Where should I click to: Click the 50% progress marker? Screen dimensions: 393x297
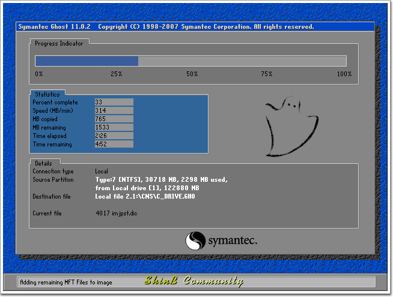click(x=192, y=74)
